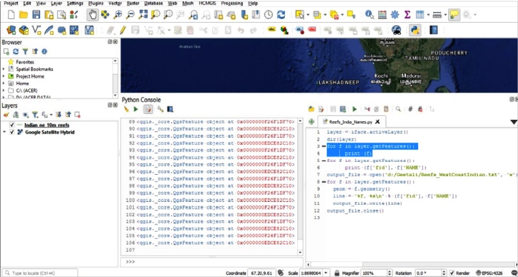Run the script in editor
518x277 pixels.
point(354,109)
